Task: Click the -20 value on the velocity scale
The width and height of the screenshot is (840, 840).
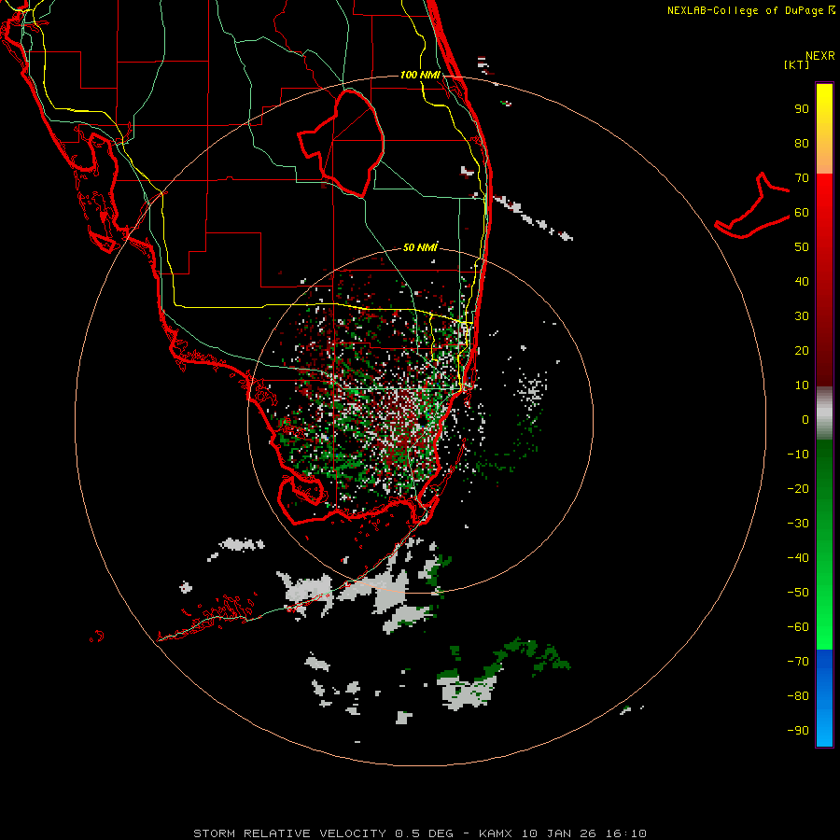Action: click(798, 489)
